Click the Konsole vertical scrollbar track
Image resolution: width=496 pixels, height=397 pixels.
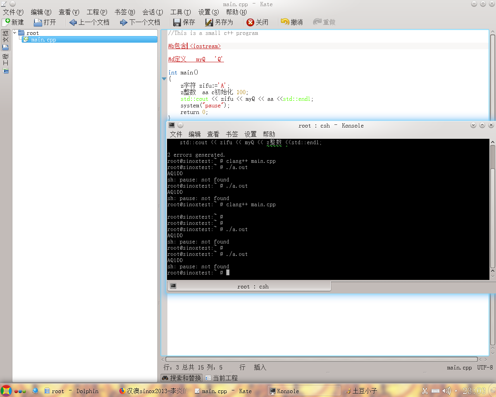[x=493, y=207]
